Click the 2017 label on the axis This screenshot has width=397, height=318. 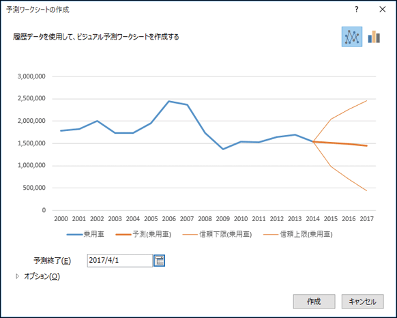(x=366, y=218)
